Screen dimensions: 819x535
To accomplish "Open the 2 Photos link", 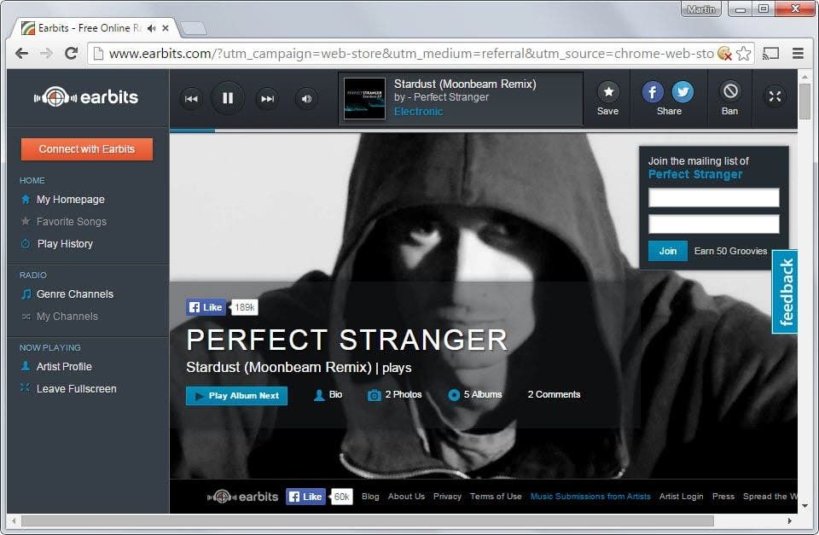I will coord(395,395).
